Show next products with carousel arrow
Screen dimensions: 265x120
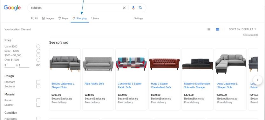[258, 80]
